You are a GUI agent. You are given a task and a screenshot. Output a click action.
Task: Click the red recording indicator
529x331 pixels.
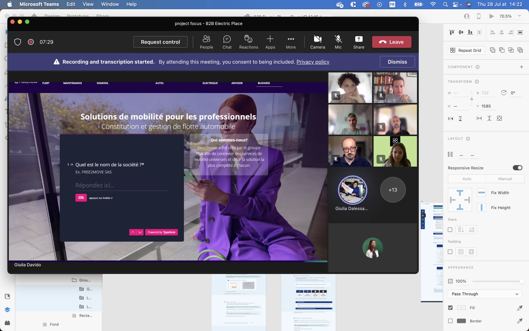[31, 42]
